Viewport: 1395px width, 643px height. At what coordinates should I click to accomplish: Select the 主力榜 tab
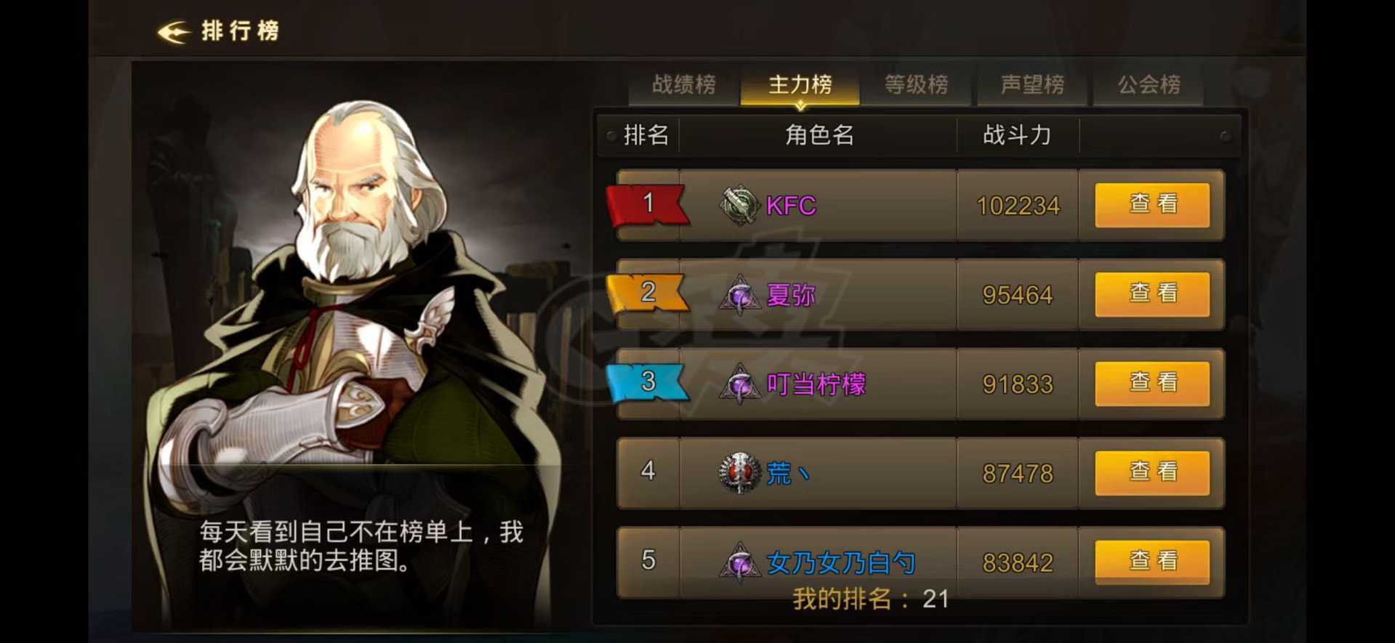point(800,86)
